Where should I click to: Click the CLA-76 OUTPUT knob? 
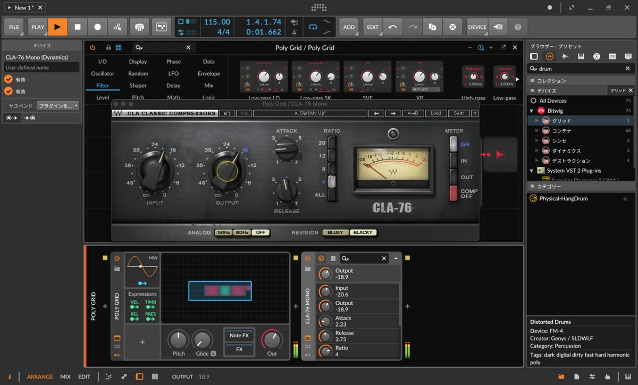227,171
